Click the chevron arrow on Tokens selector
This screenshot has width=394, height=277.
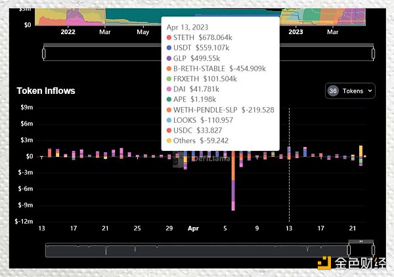(x=370, y=91)
